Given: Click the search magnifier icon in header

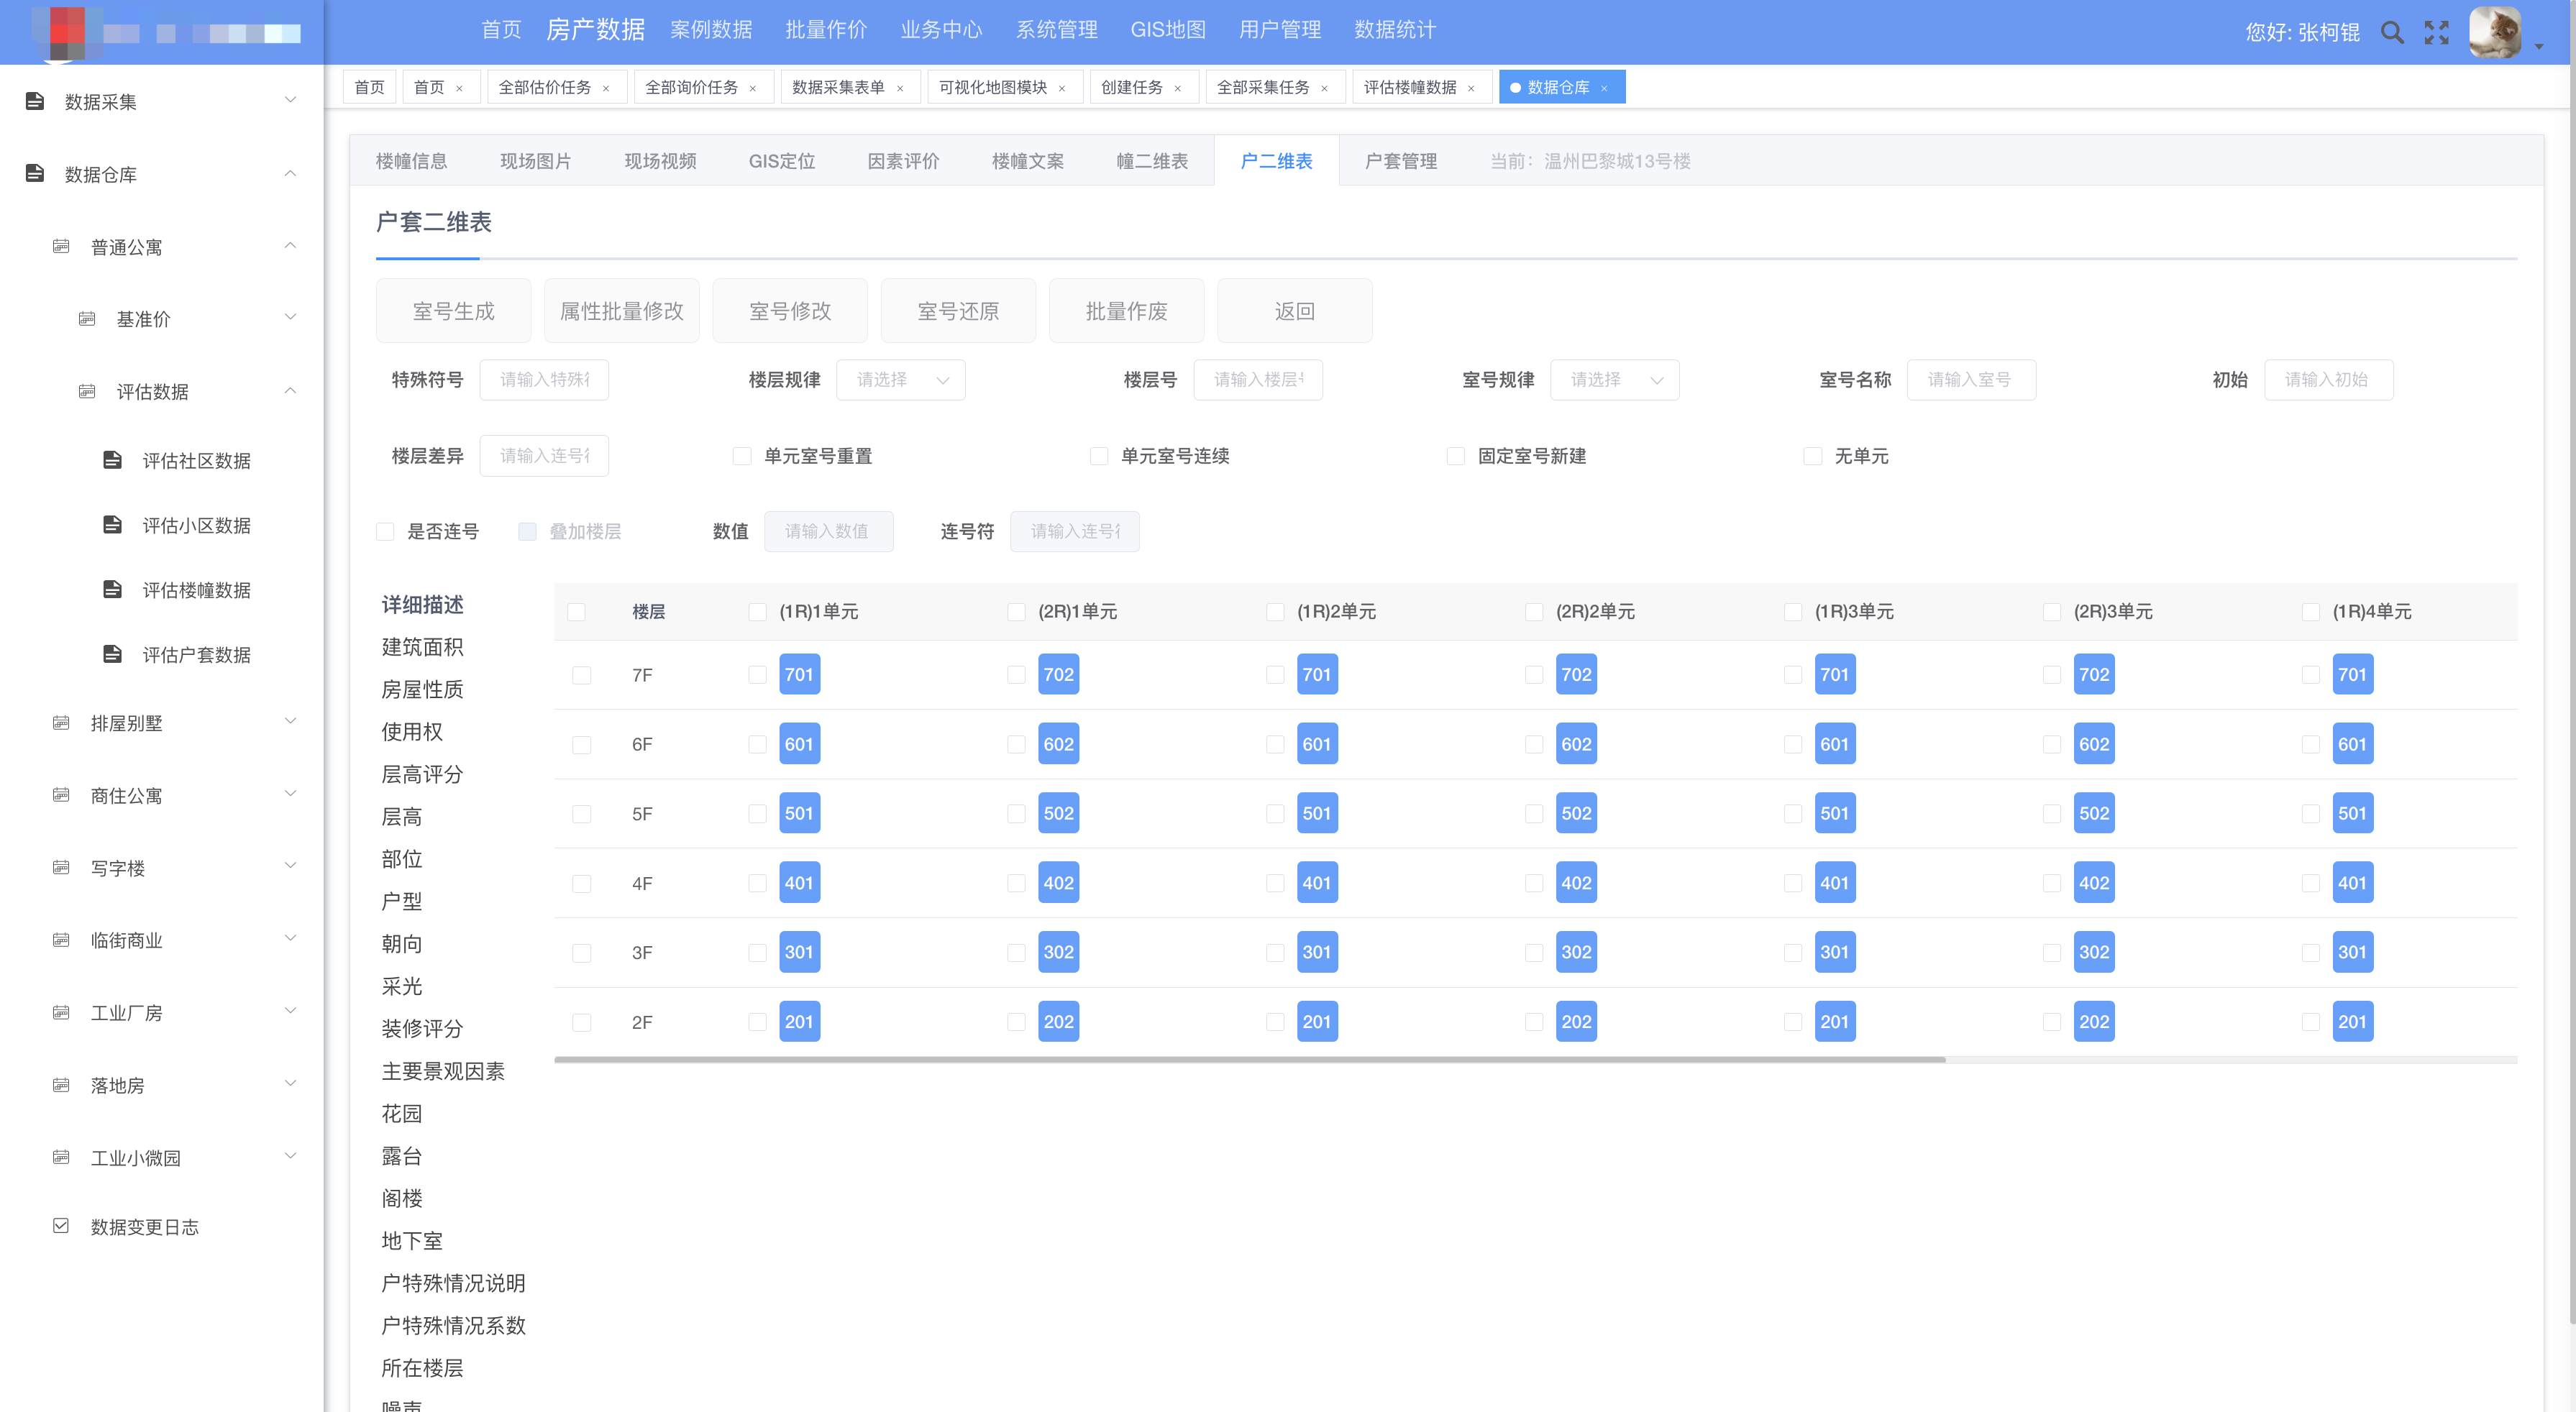Looking at the screenshot, I should (2392, 32).
